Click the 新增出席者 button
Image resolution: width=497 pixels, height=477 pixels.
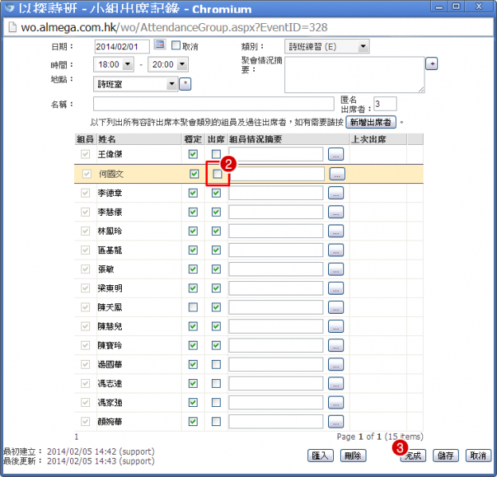click(371, 123)
